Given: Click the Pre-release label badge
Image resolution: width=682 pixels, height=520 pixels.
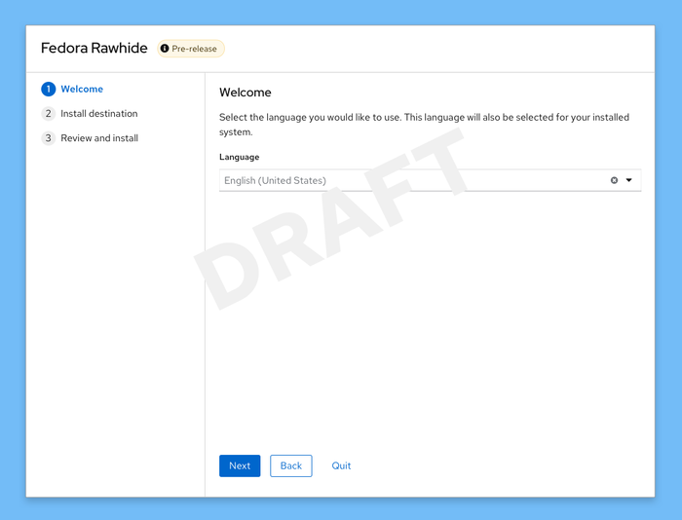Looking at the screenshot, I should coord(191,49).
